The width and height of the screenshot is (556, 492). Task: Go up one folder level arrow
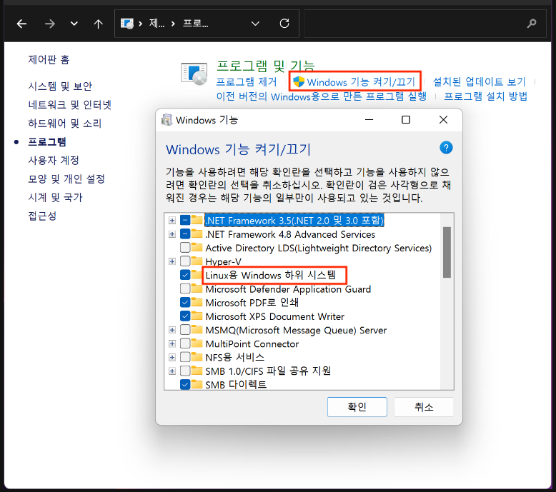98,24
